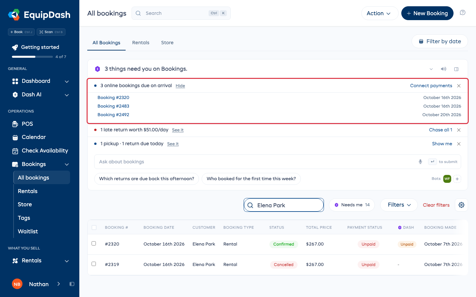Dismiss the late return notice
The height and width of the screenshot is (297, 476).
pos(459,130)
